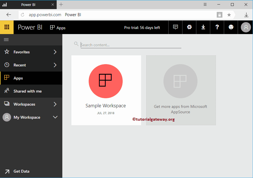Click Pro trial: 56 days left
The width and height of the screenshot is (253, 178).
pos(142,28)
